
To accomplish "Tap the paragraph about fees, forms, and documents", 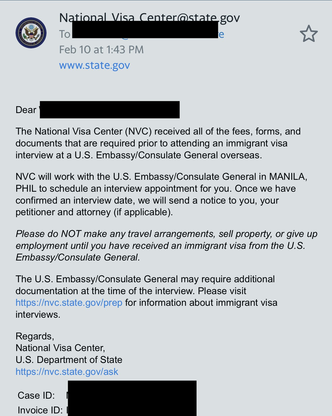I will (x=158, y=143).
